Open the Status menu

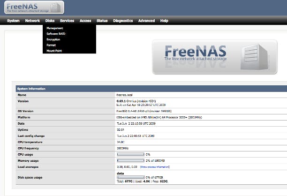coord(102,21)
